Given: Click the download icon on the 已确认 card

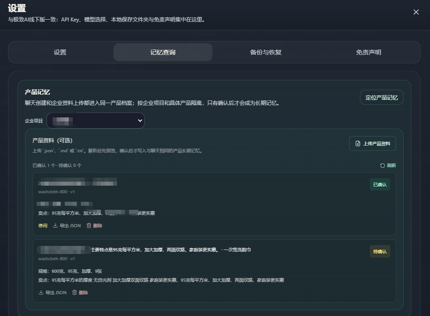Looking at the screenshot, I should tap(55, 225).
